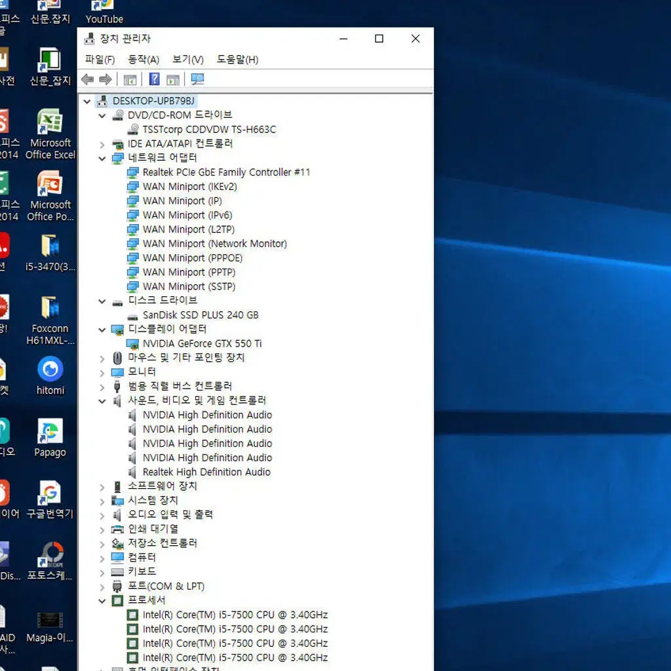
Task: Click the mouse icon for 마우스 및 기타 포인팅 장치
Action: 118,358
